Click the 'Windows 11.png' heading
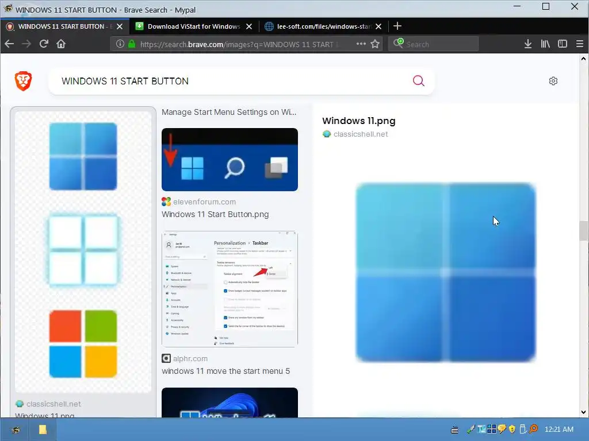Screen dimensions: 589x441 click(x=359, y=121)
